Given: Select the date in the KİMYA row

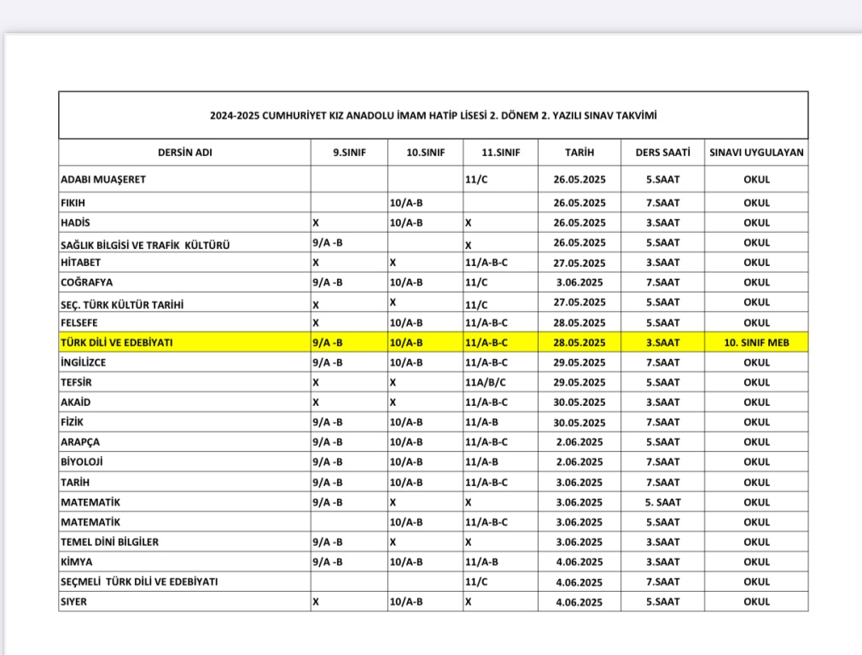Looking at the screenshot, I should (x=579, y=561).
